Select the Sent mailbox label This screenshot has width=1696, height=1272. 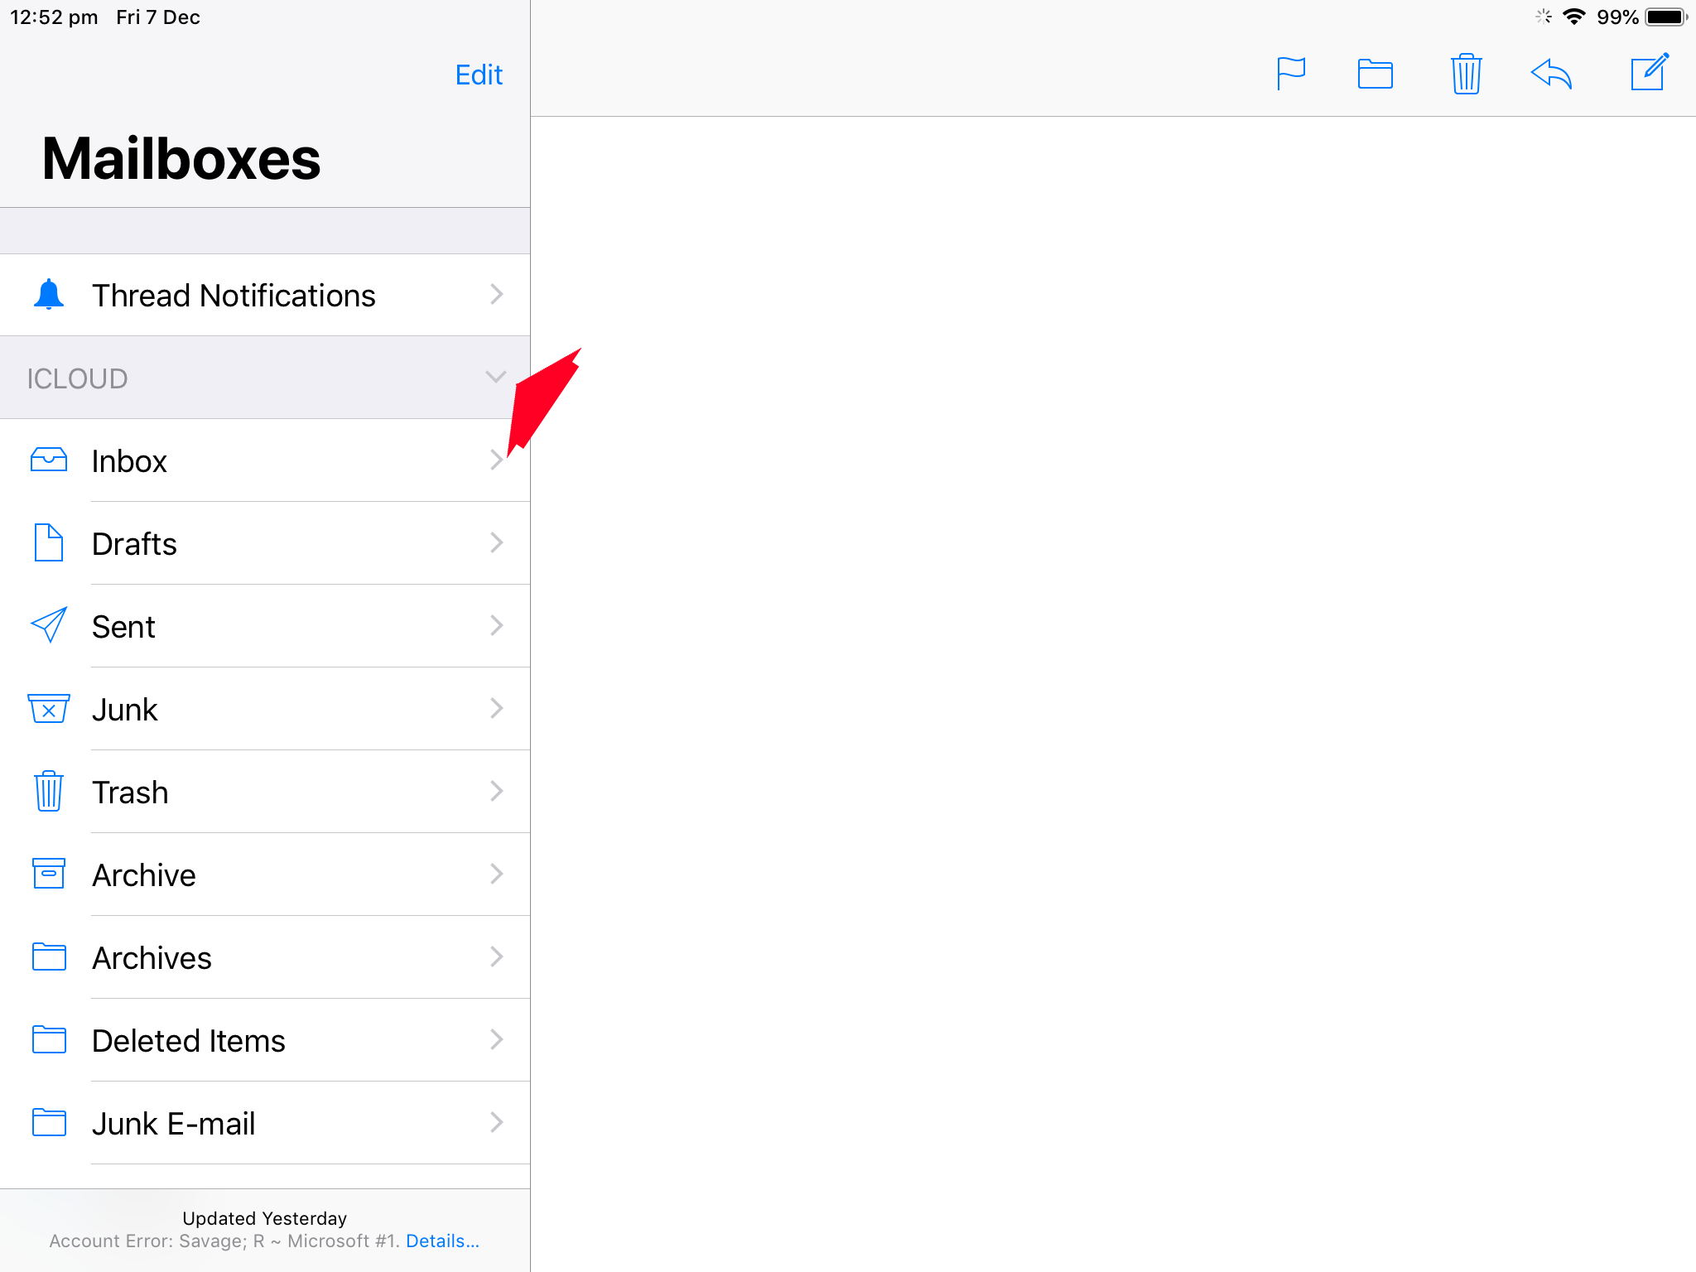point(123,627)
